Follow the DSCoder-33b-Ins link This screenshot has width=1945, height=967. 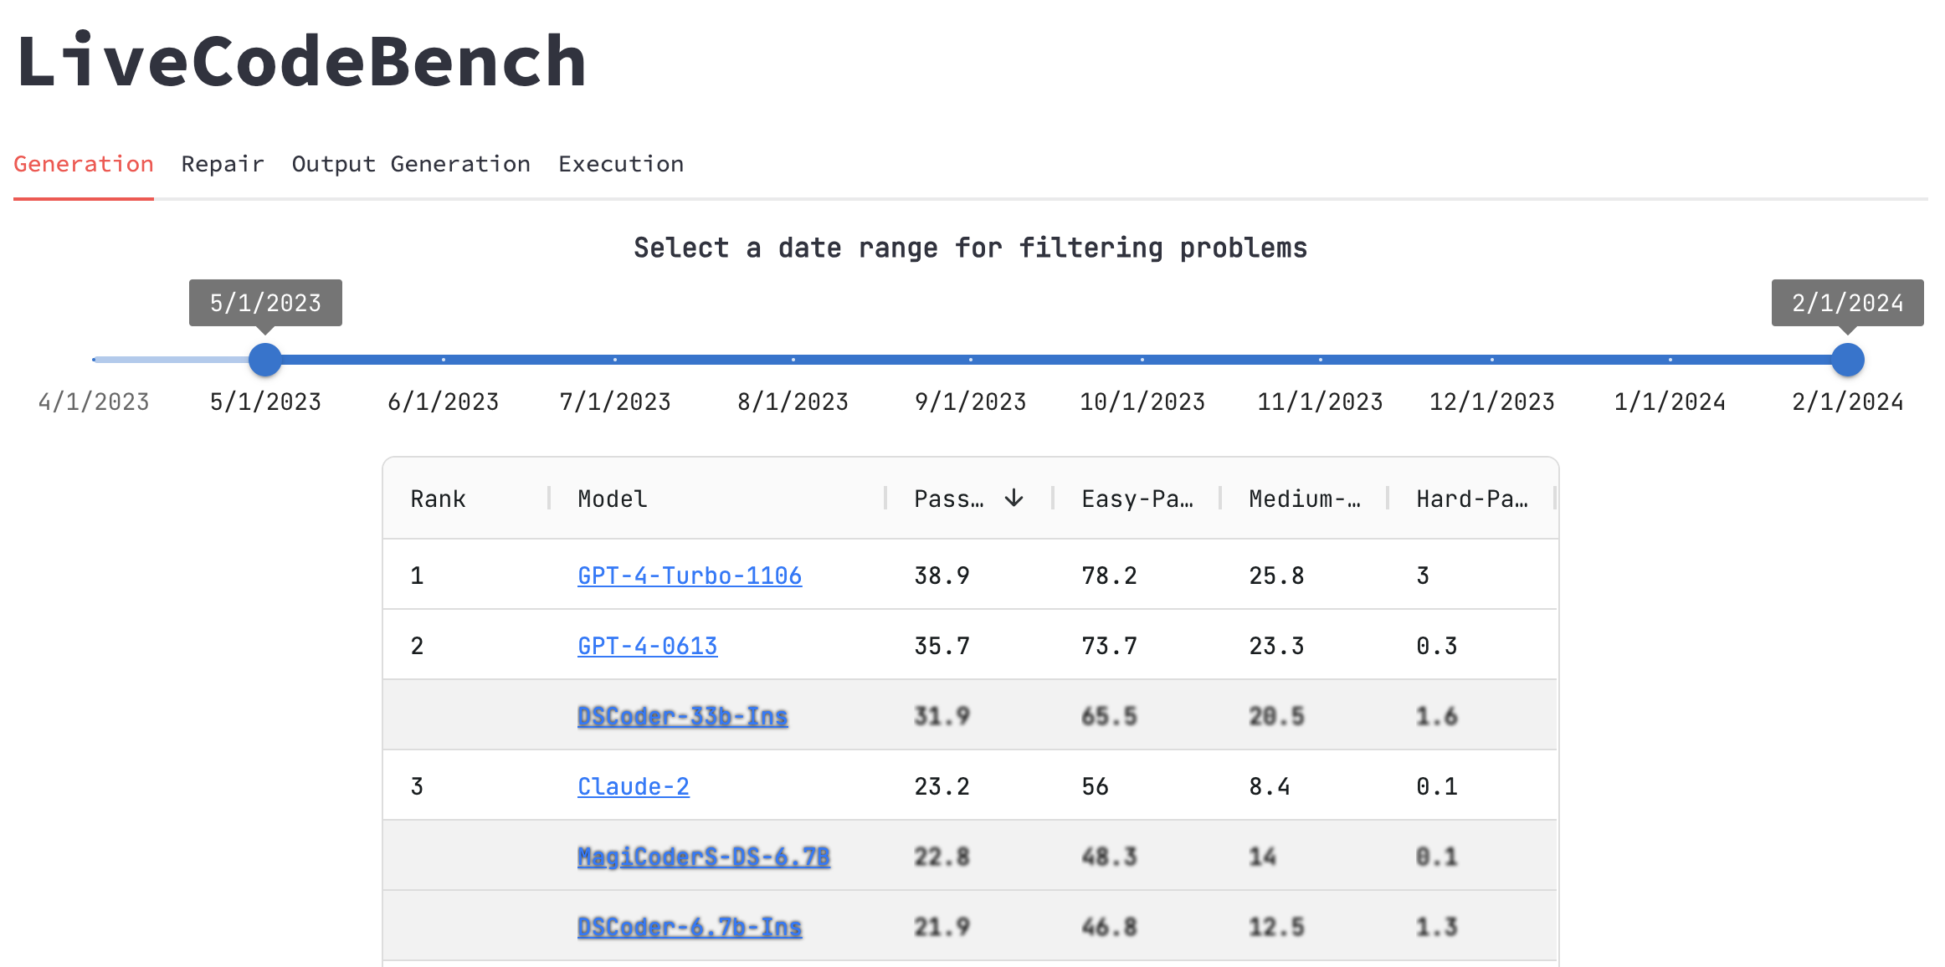[682, 716]
